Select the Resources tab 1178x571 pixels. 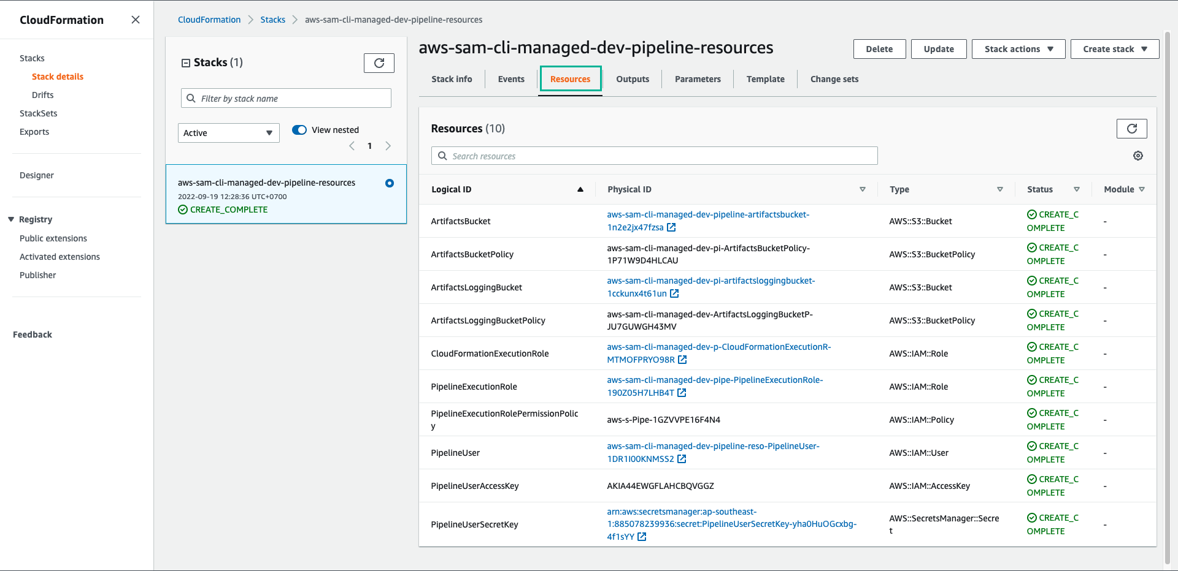[x=571, y=79]
